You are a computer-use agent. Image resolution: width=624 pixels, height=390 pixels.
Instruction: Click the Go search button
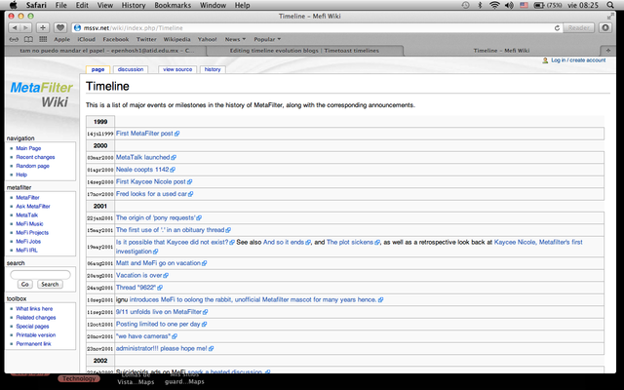click(24, 284)
